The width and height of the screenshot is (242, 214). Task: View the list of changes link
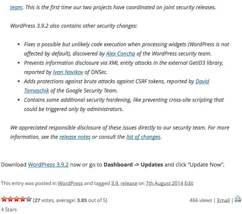[x=143, y=137]
